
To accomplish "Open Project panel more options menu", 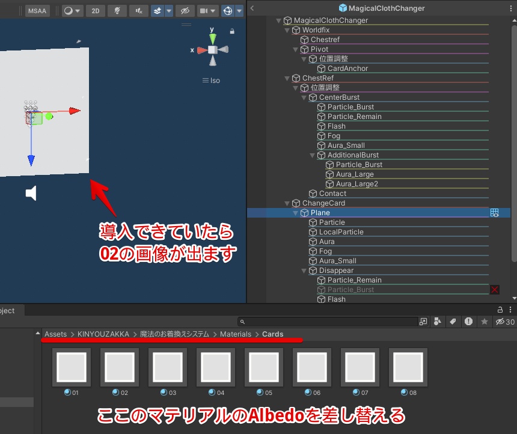I will pos(510,310).
